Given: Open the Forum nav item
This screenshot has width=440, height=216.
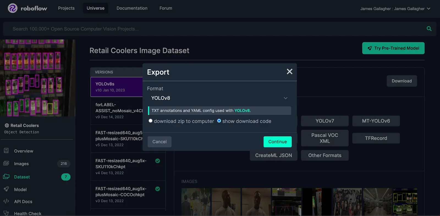Looking at the screenshot, I should [x=166, y=8].
